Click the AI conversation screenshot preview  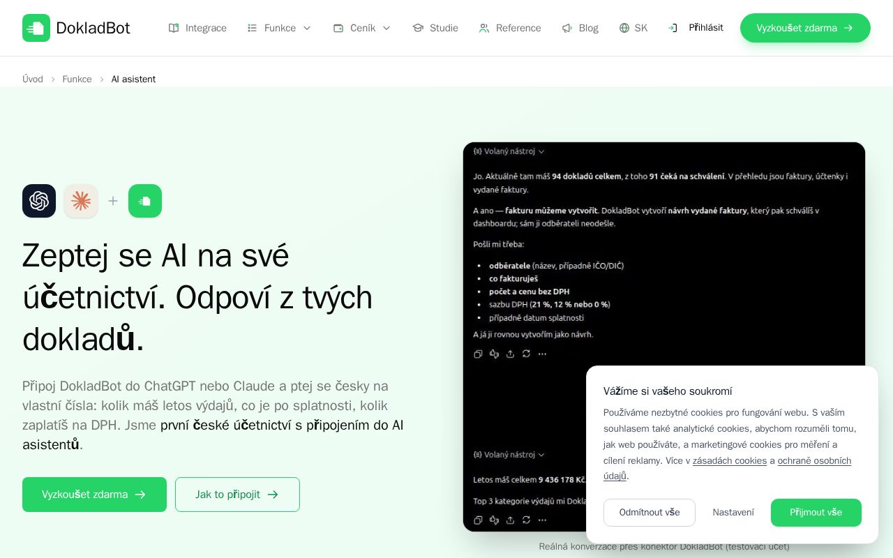tap(664, 337)
